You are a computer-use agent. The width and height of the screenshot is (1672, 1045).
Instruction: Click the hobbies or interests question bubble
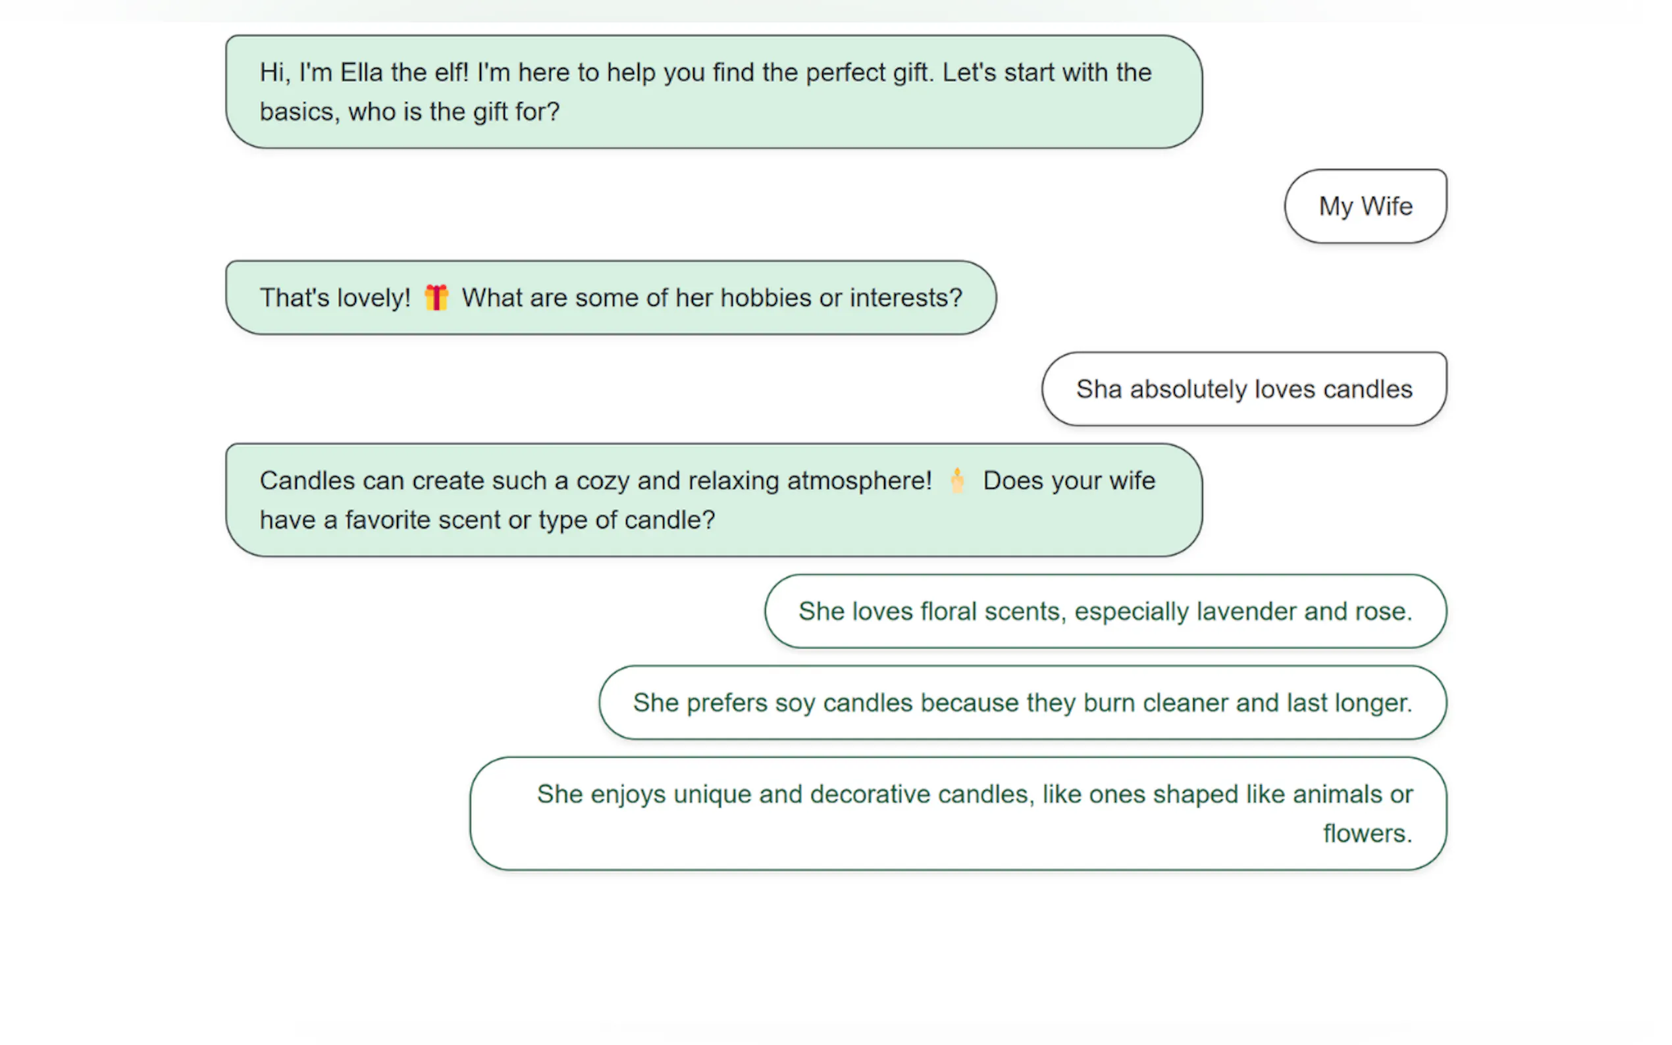[610, 298]
